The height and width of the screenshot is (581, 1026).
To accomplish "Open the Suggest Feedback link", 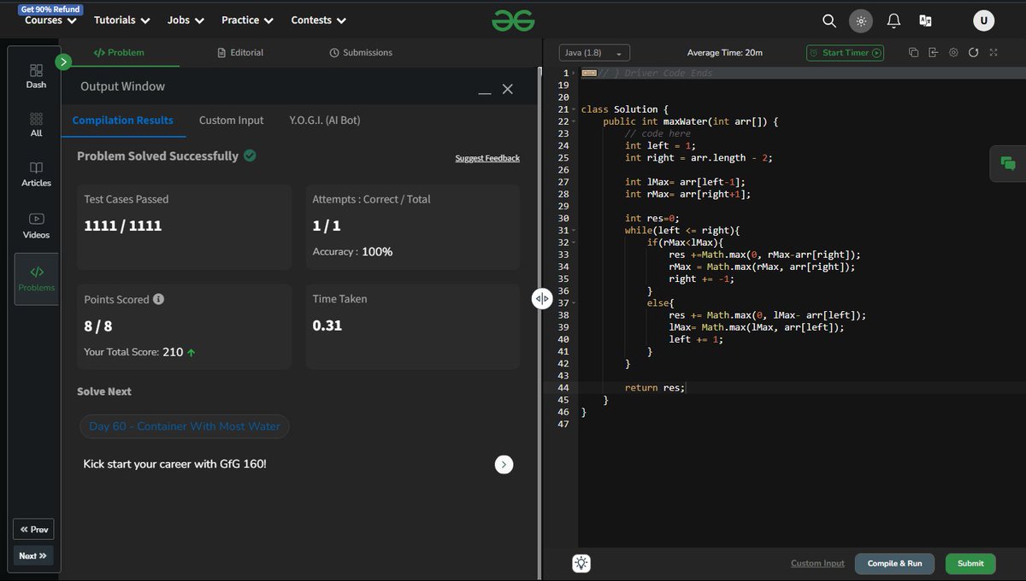I will click(x=487, y=158).
